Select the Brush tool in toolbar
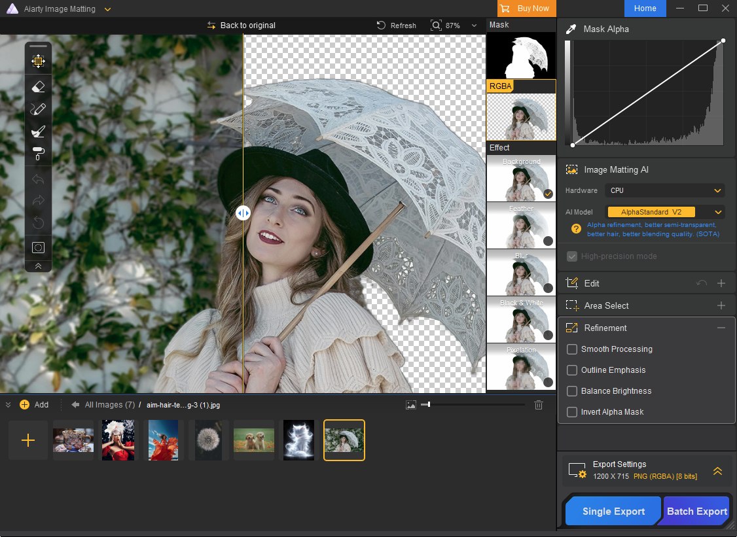The width and height of the screenshot is (737, 537). 38,109
